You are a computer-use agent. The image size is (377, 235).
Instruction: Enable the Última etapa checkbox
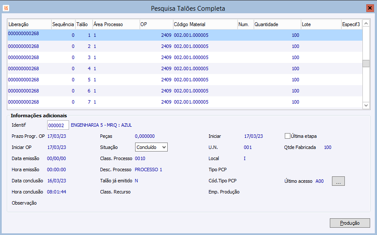tap(287, 136)
